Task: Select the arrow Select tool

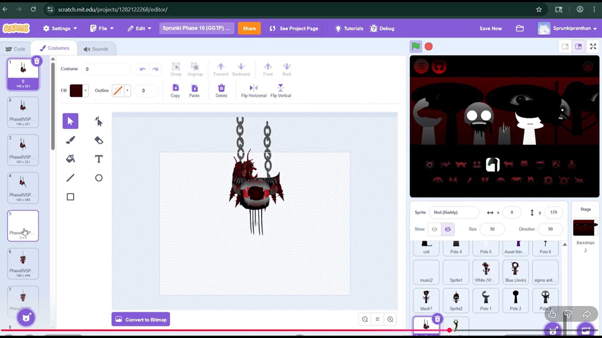Action: (71, 121)
